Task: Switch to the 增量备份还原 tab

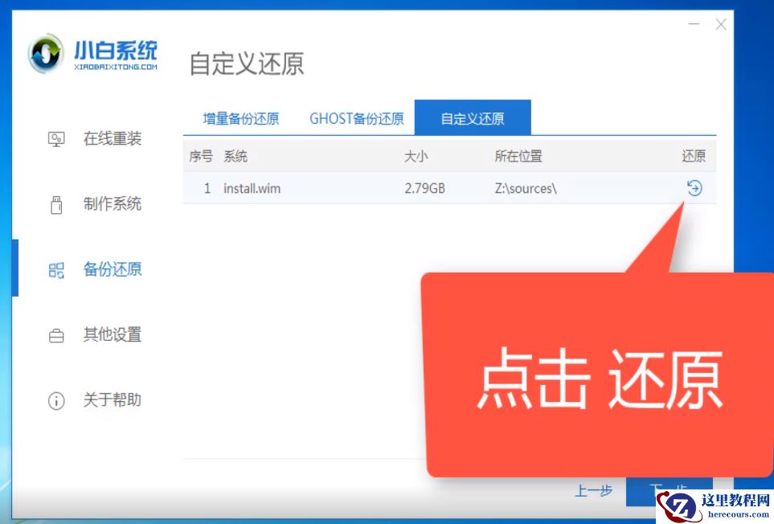Action: pos(240,117)
